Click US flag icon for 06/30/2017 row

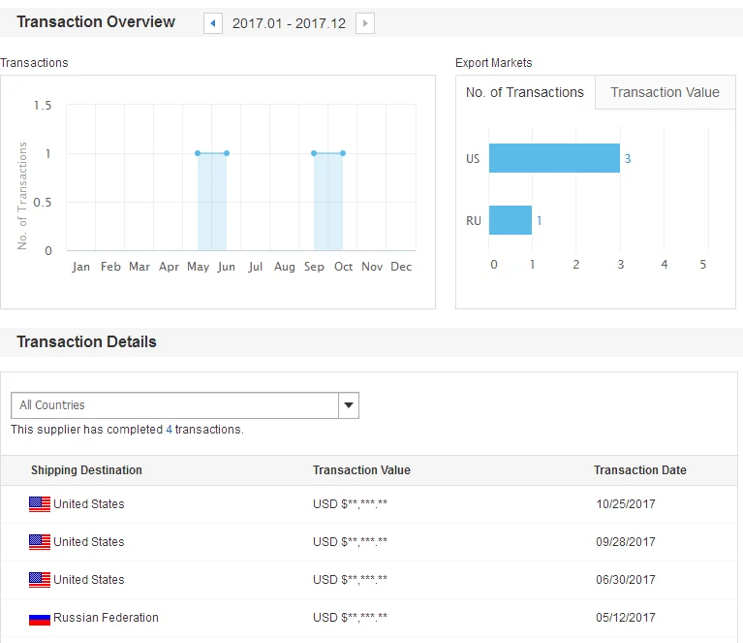click(40, 580)
